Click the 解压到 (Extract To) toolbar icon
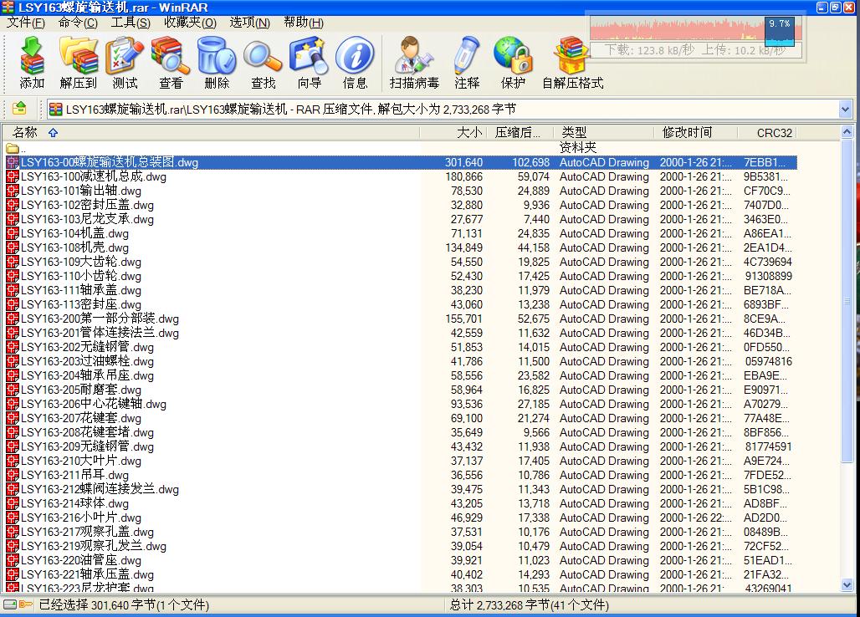 79,56
